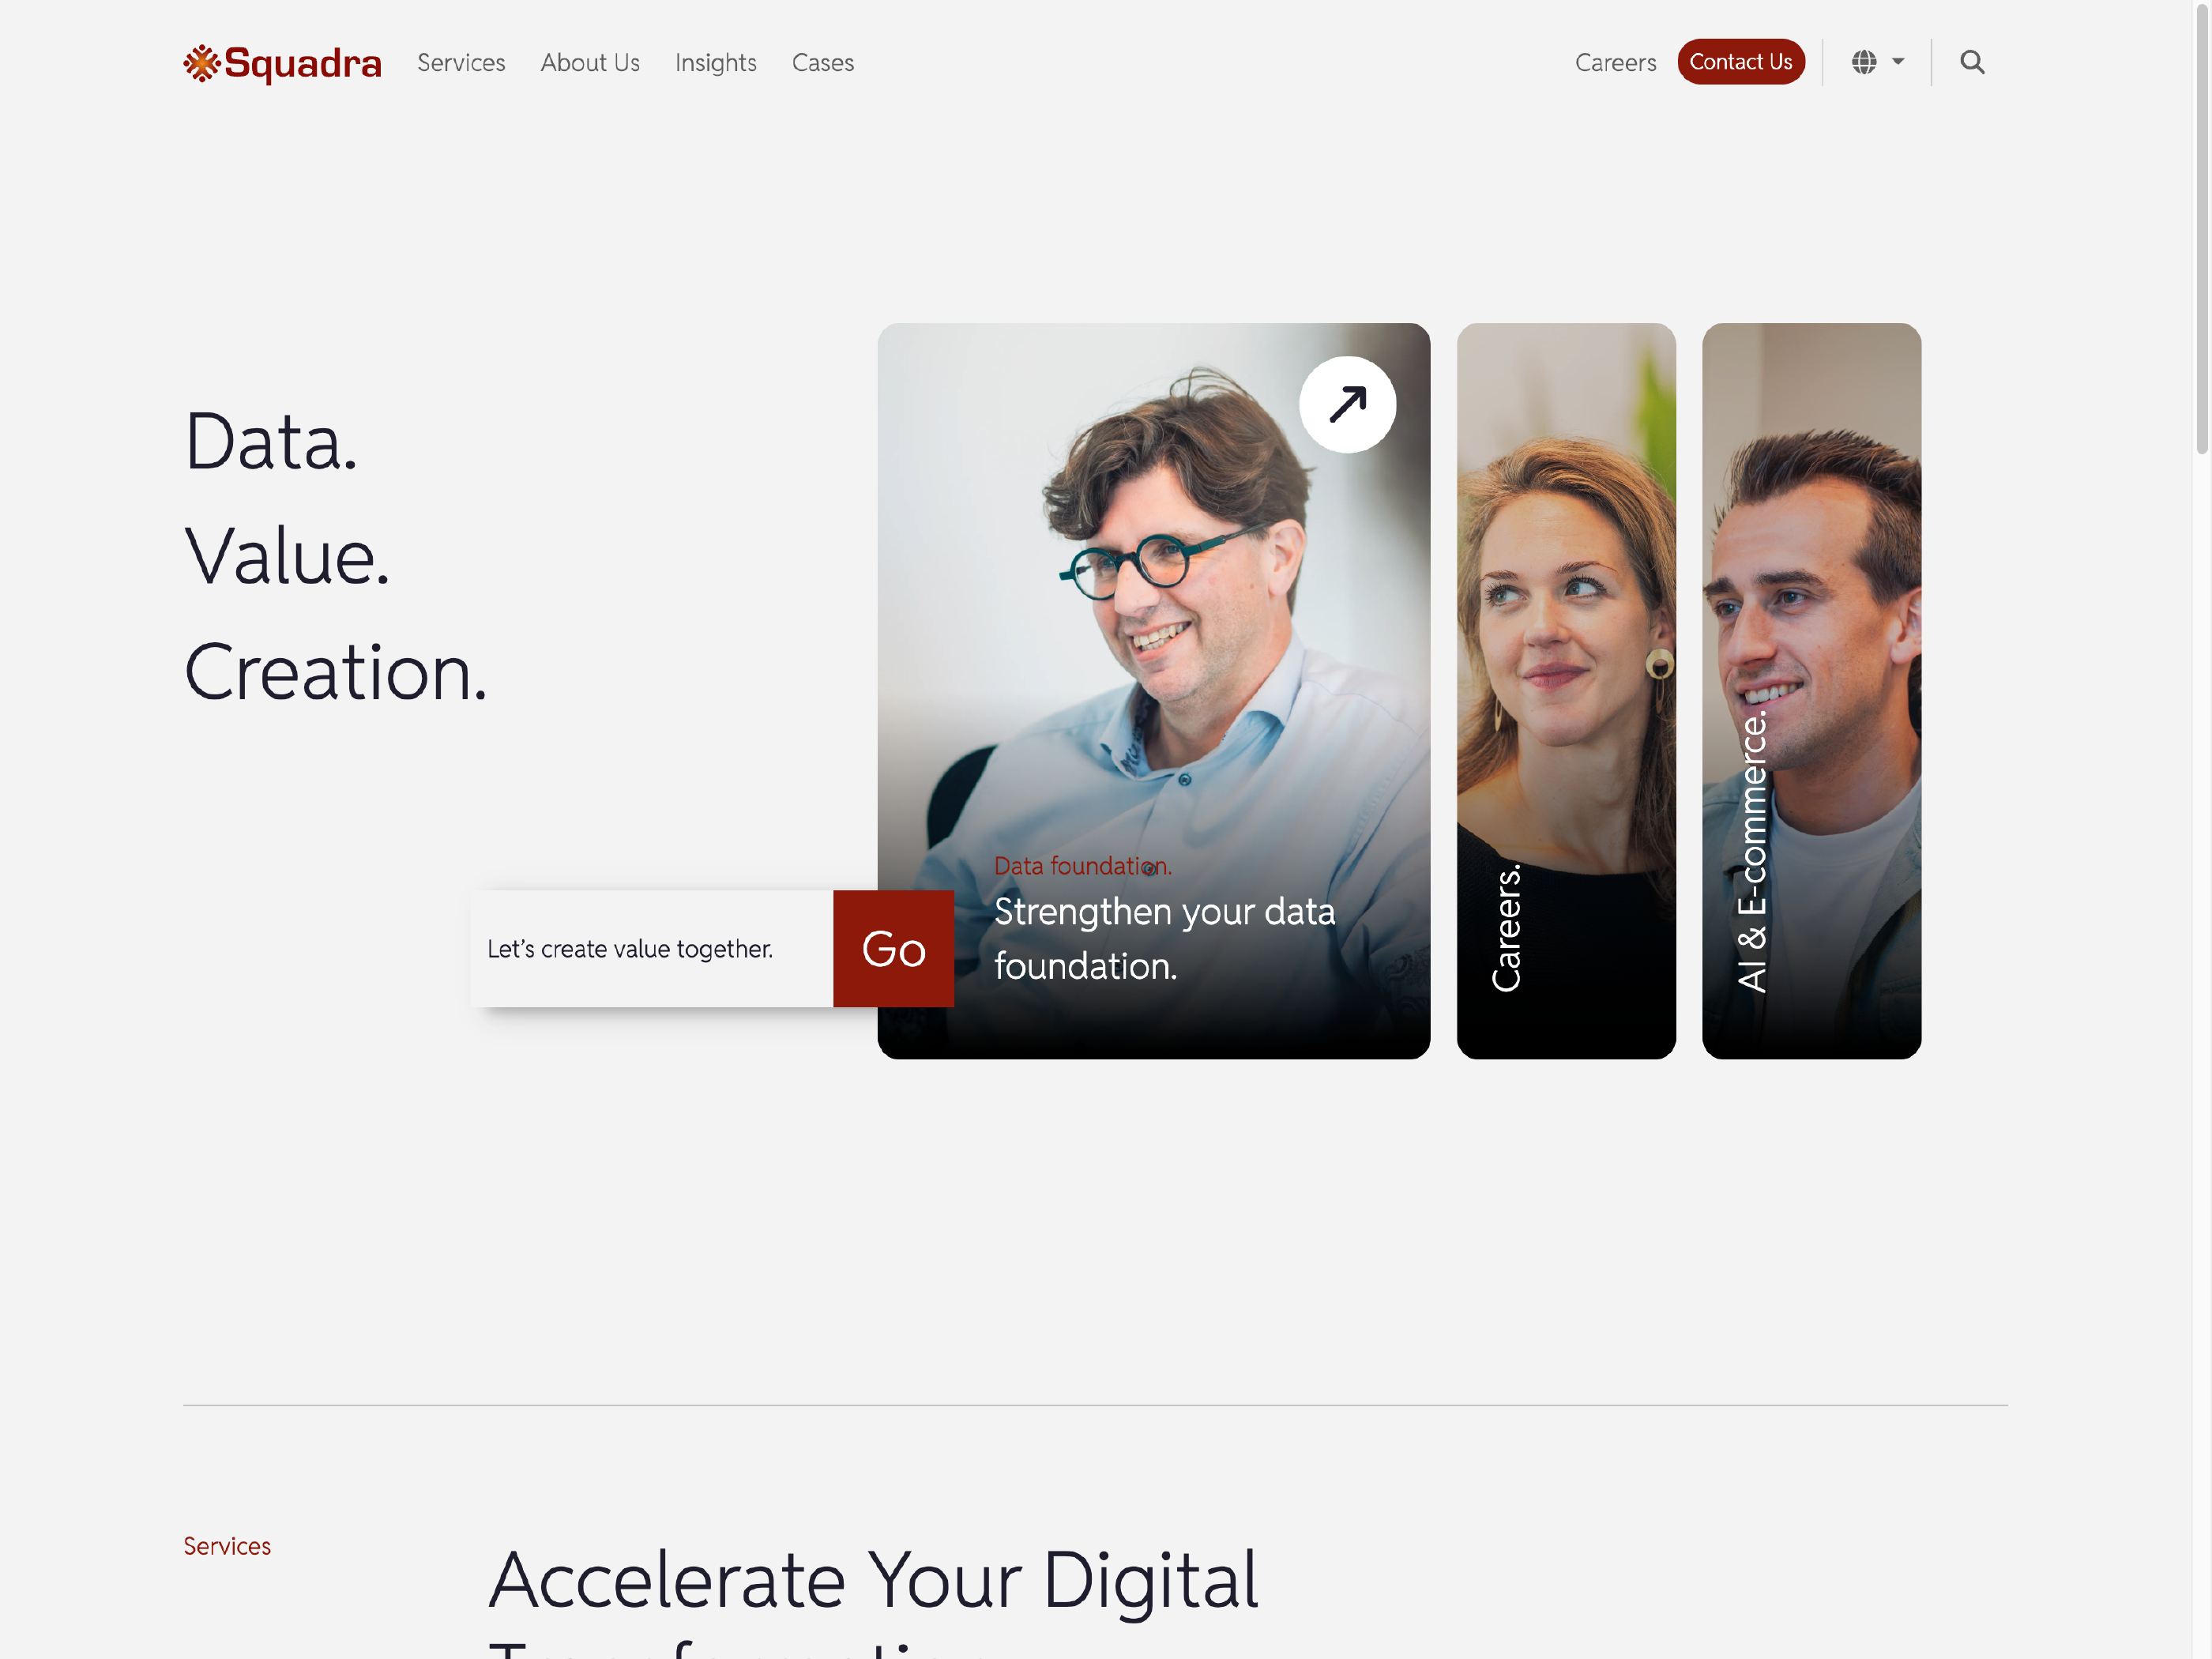Click the 'Let's create value together' box
This screenshot has height=1659, width=2212.
tap(652, 949)
